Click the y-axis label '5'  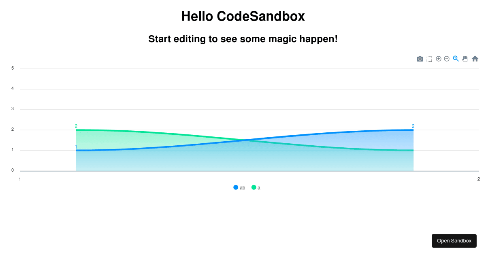[x=12, y=68]
